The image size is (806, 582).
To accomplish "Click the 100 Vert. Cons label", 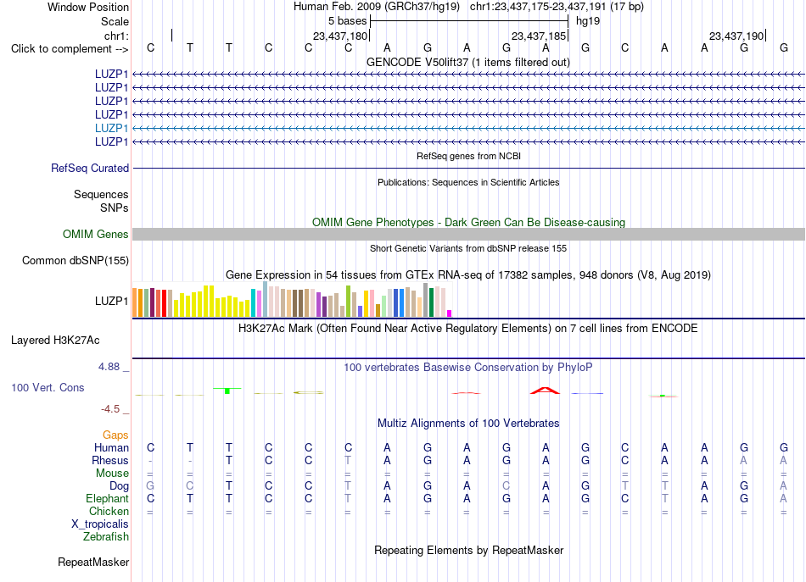I will pyautogui.click(x=48, y=387).
